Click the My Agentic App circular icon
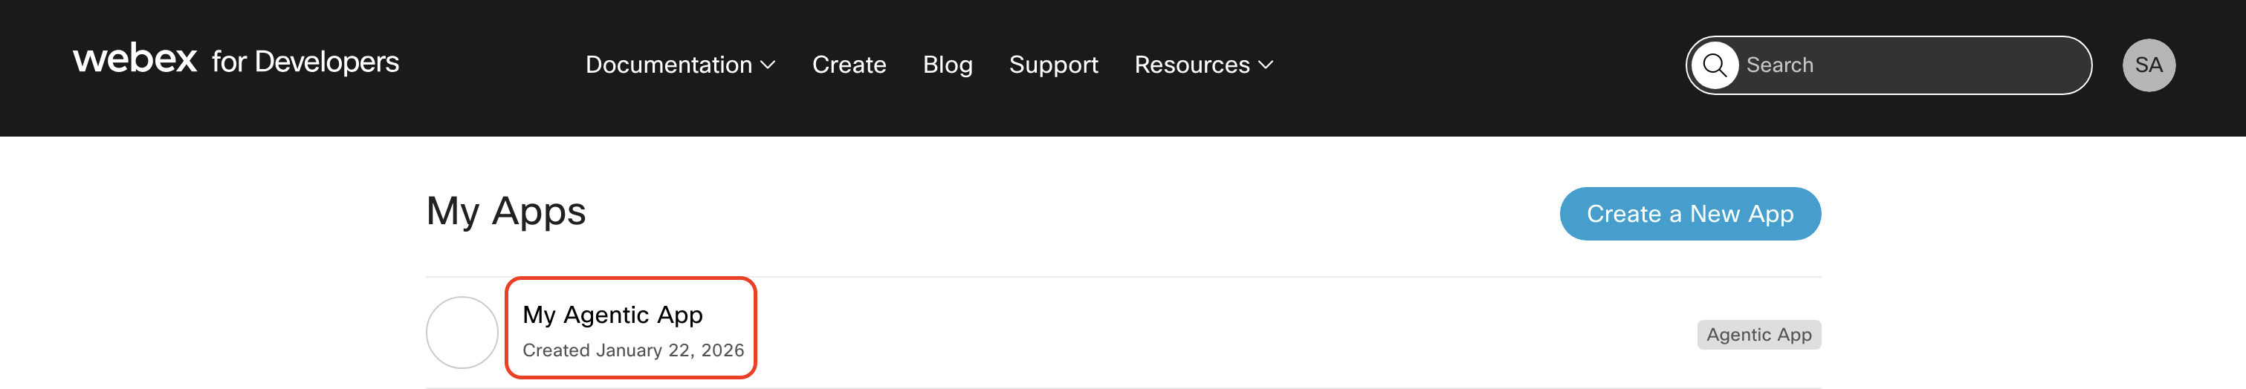Image resolution: width=2246 pixels, height=389 pixels. pos(462,333)
